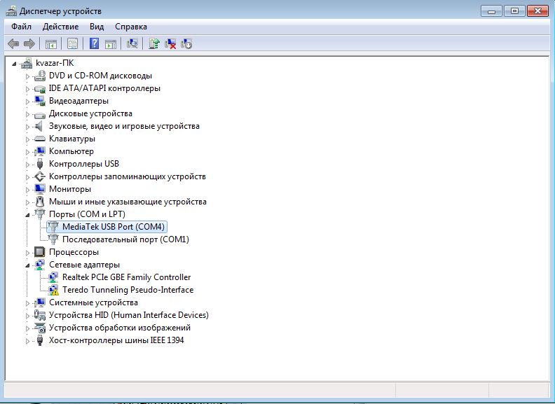This screenshot has width=555, height=404.
Task: Select Realtek PCIe GBE Family Controller
Action: [x=126, y=277]
